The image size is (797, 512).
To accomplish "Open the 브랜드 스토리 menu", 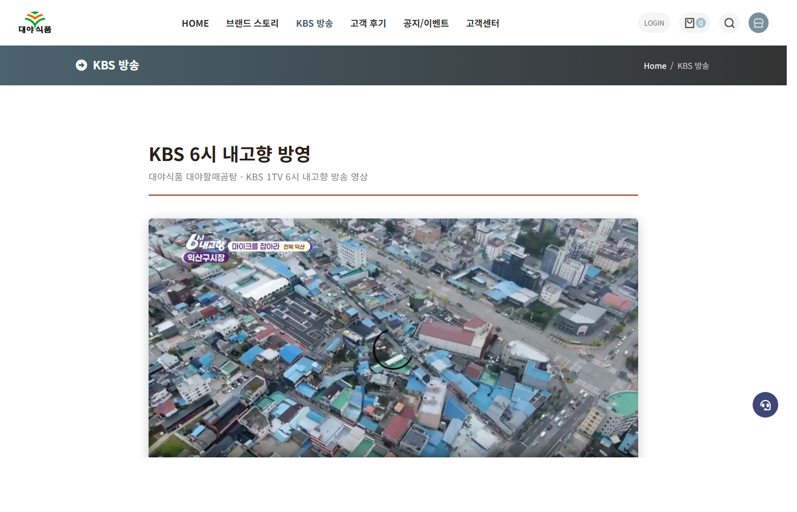I will click(252, 23).
